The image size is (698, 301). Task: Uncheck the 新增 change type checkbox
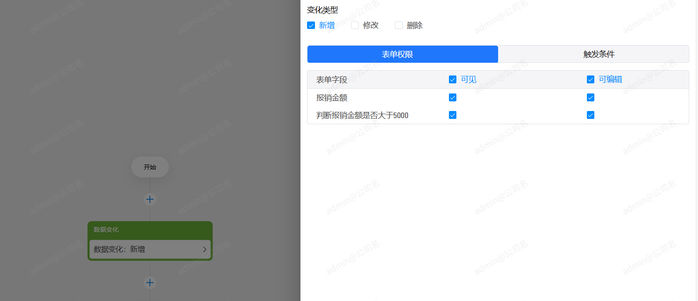click(311, 25)
